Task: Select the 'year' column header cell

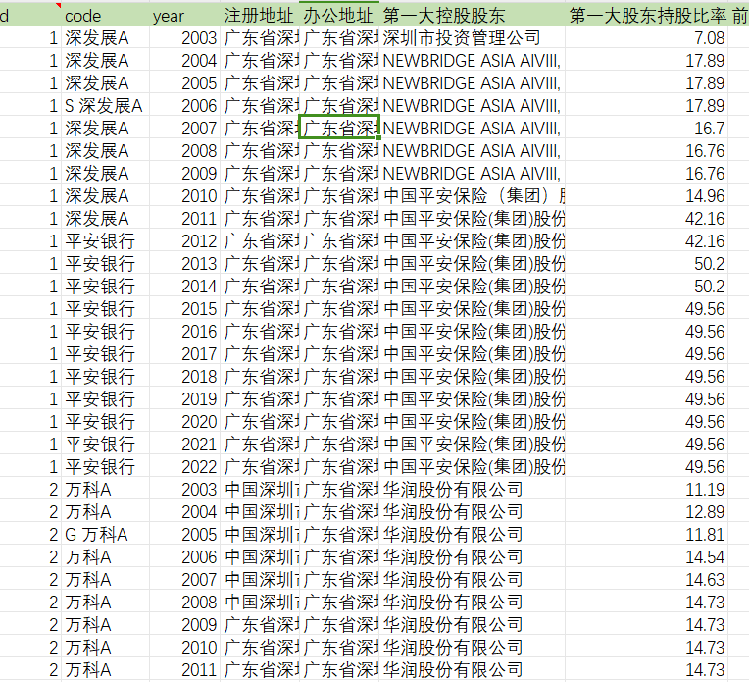Action: (x=184, y=16)
